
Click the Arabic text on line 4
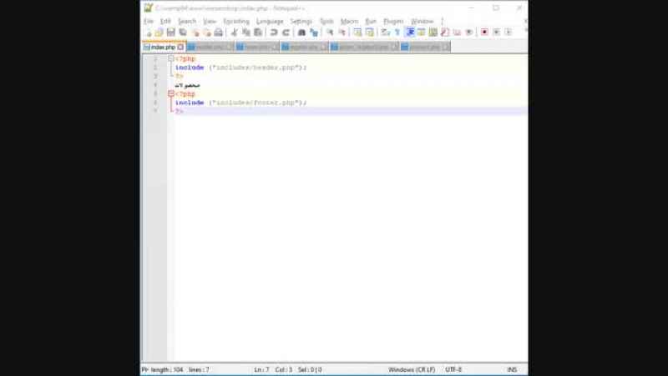click(x=187, y=86)
